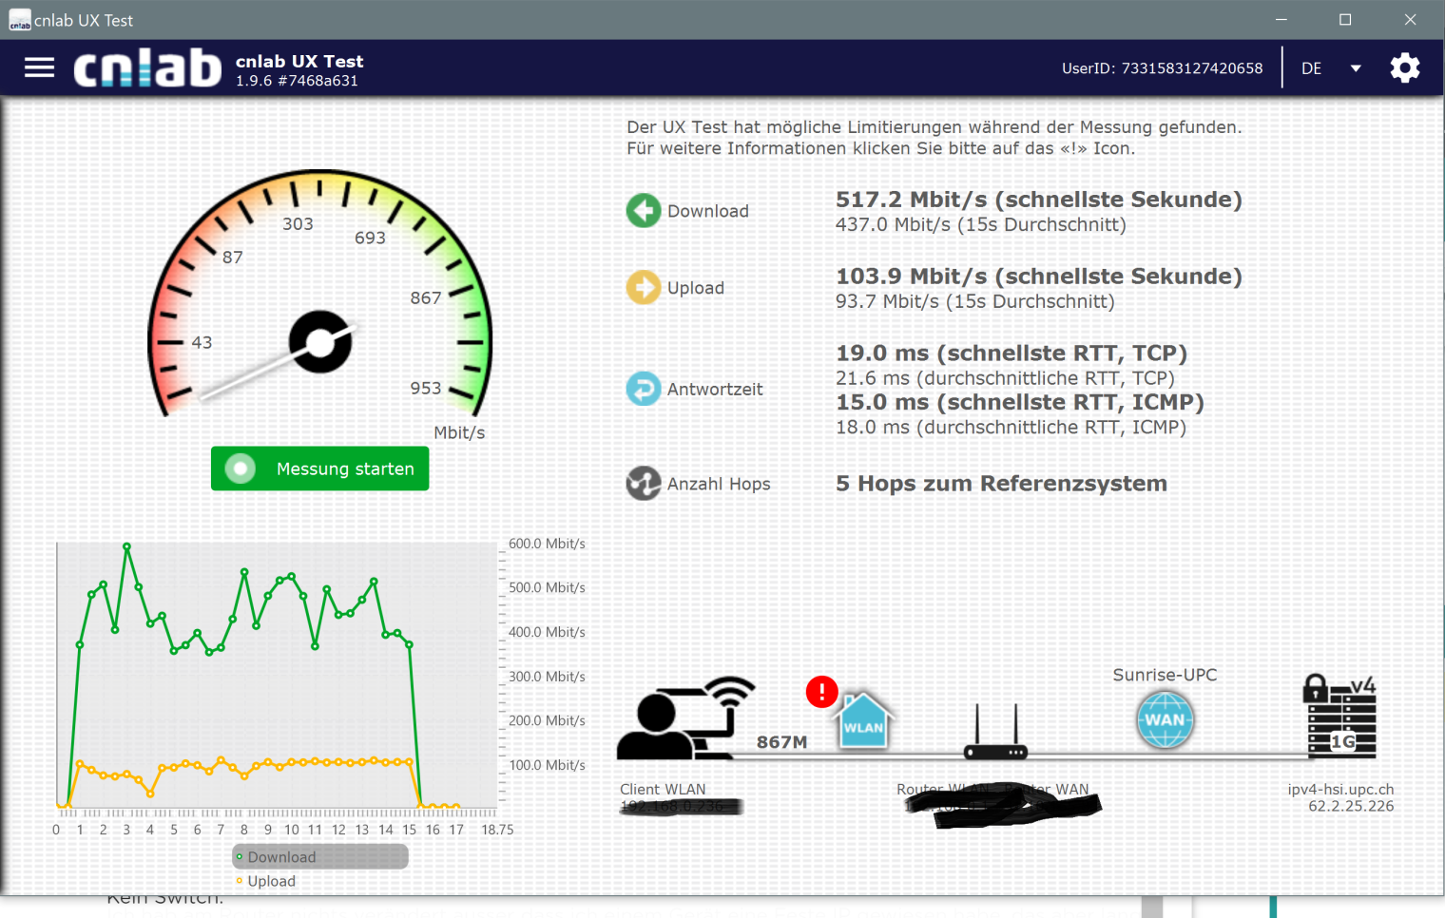Click the WLAN house icon
The image size is (1445, 918).
863,721
